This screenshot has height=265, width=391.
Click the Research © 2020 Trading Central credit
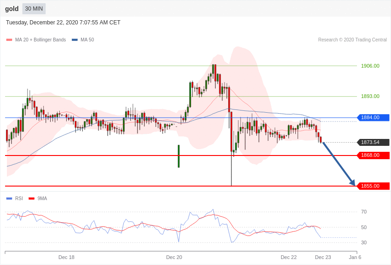pos(352,40)
